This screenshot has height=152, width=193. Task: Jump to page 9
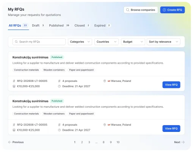pyautogui.click(x=111, y=142)
